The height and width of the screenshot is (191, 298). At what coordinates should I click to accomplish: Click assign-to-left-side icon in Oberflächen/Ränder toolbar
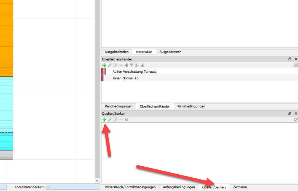[x=126, y=65]
